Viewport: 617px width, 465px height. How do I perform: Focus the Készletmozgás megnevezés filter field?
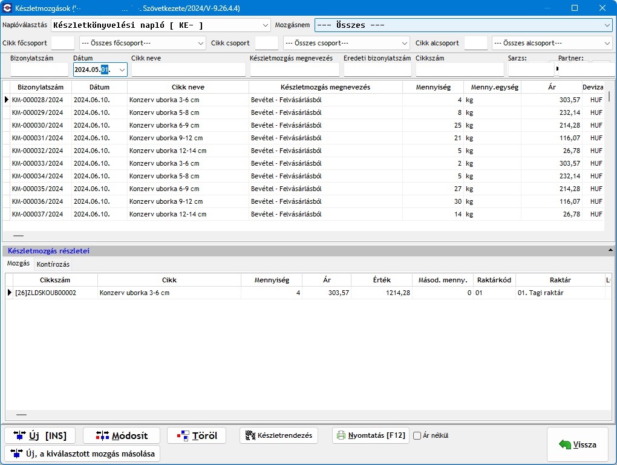pyautogui.click(x=295, y=70)
